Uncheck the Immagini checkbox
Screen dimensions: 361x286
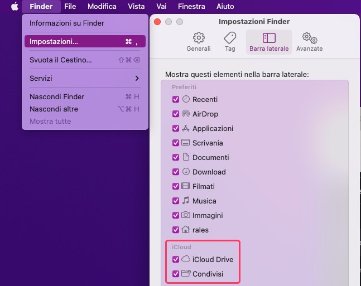176,215
